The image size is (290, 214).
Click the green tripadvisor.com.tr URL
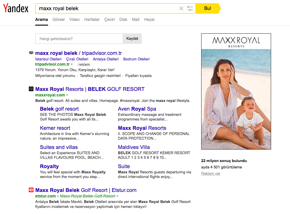pos(52,64)
